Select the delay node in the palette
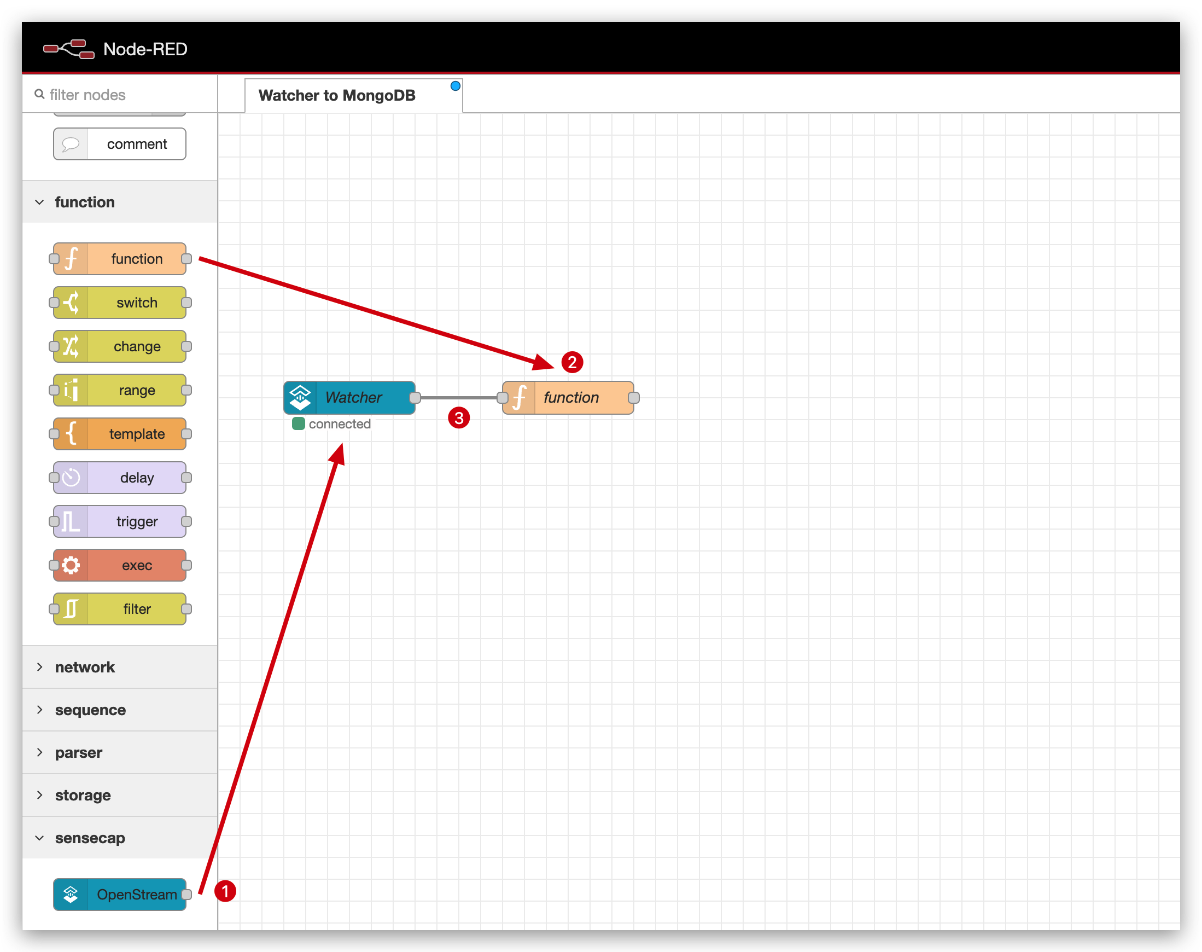 click(120, 478)
